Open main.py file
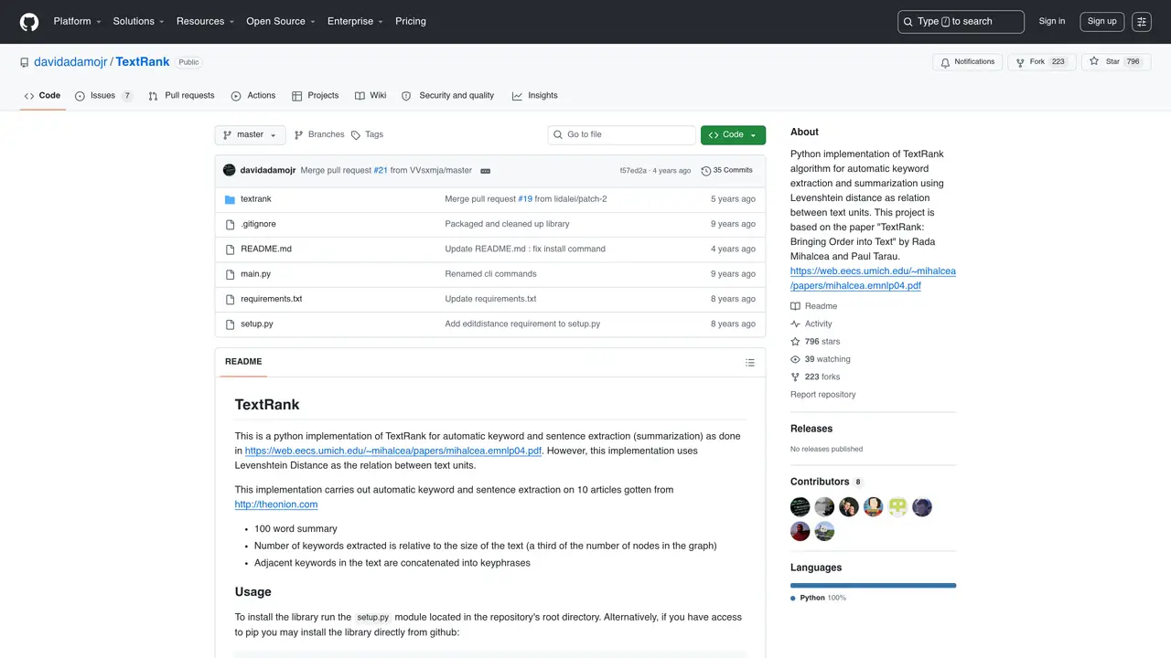The image size is (1171, 658). point(255,274)
